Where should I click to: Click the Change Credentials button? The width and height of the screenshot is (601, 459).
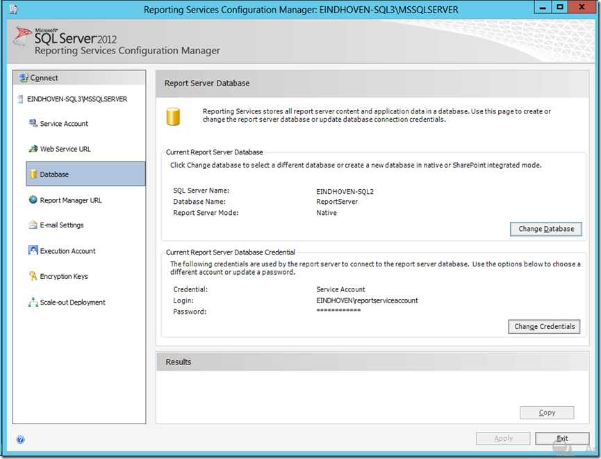coord(544,327)
